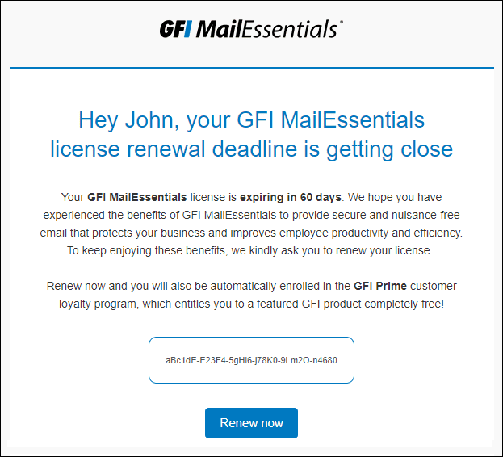Click the registered trademark symbol after the logo
503x457 pixels.
coord(341,22)
